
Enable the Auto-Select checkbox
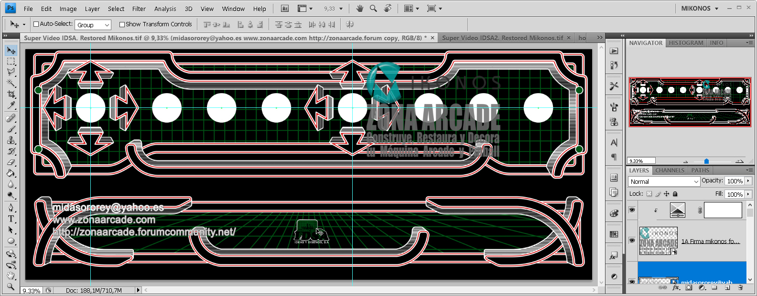coord(36,24)
